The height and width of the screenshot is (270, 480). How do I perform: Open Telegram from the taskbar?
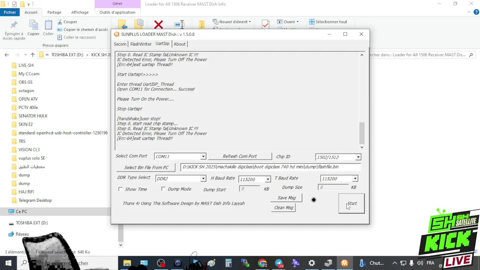point(279,263)
